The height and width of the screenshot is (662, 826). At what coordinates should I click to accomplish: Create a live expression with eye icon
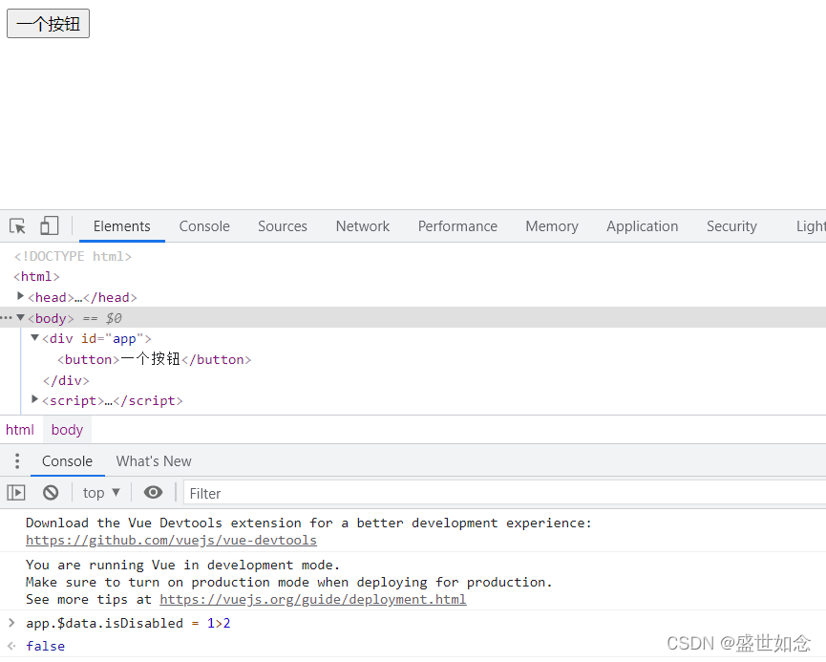154,492
